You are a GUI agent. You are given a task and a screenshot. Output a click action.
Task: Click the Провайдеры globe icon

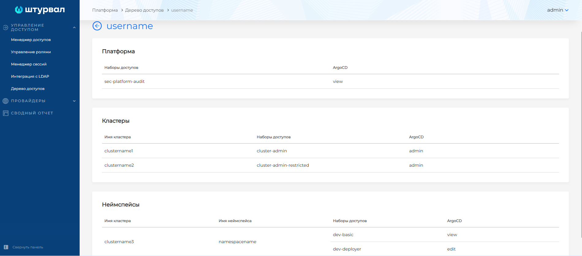[6, 101]
